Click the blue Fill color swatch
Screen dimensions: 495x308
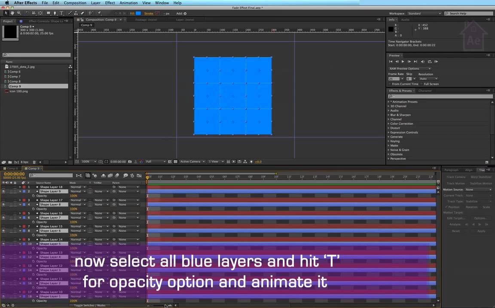point(138,14)
